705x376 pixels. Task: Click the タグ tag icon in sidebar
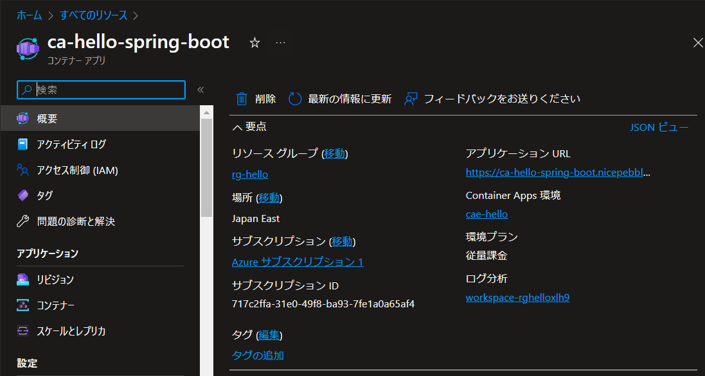pyautogui.click(x=23, y=195)
